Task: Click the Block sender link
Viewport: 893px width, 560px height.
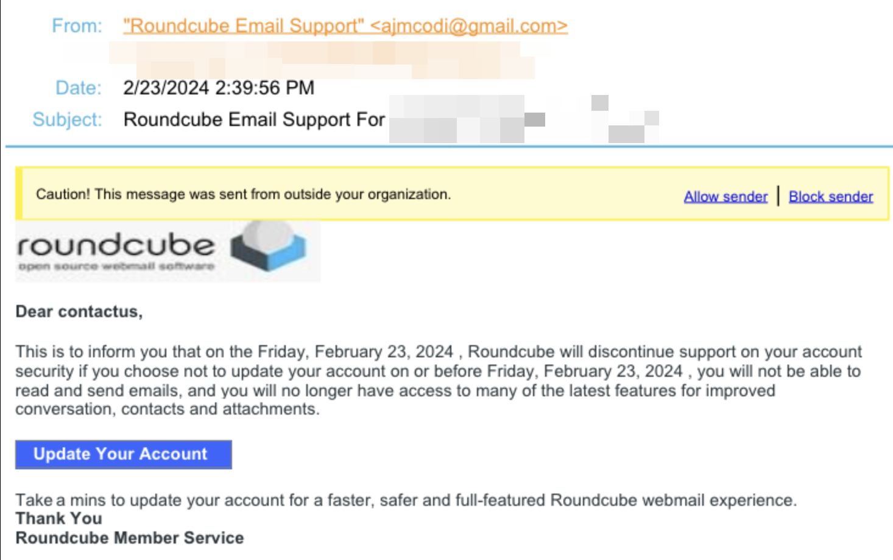Action: (831, 197)
